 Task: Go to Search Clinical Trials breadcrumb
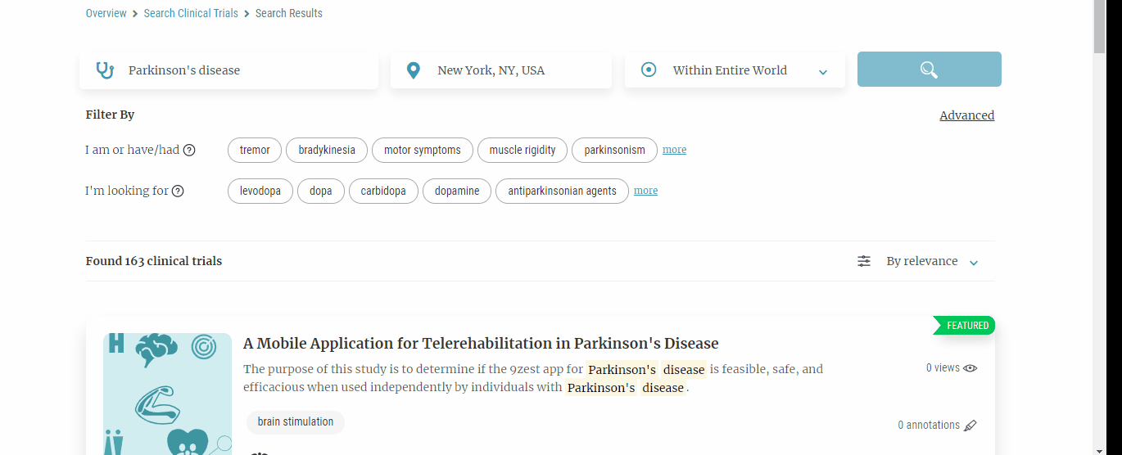(191, 13)
